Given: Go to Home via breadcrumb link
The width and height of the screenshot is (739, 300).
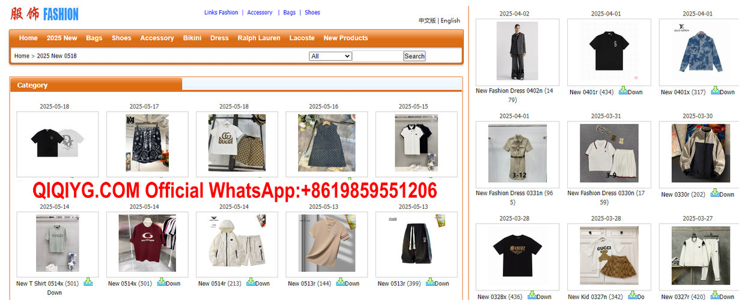Looking at the screenshot, I should 22,56.
